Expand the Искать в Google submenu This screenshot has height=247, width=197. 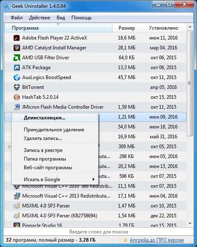point(55,179)
